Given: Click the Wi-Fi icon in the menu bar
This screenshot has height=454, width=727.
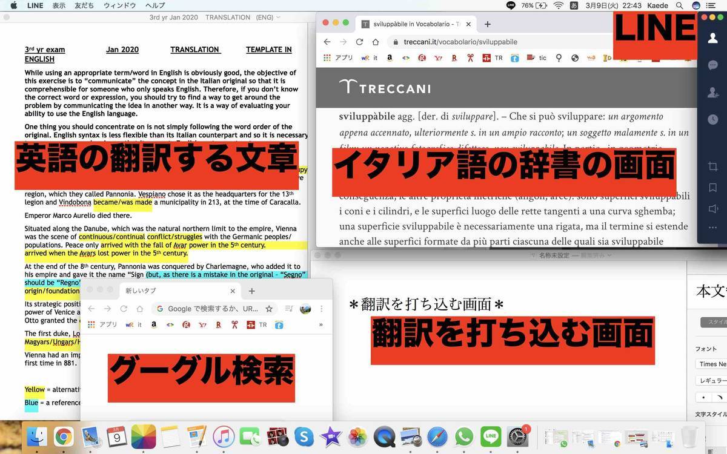Looking at the screenshot, I should tap(559, 5).
